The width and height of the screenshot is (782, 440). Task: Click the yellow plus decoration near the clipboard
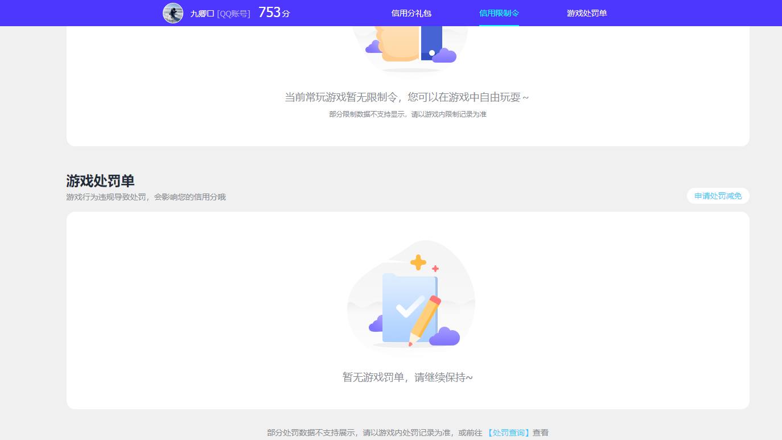[418, 262]
